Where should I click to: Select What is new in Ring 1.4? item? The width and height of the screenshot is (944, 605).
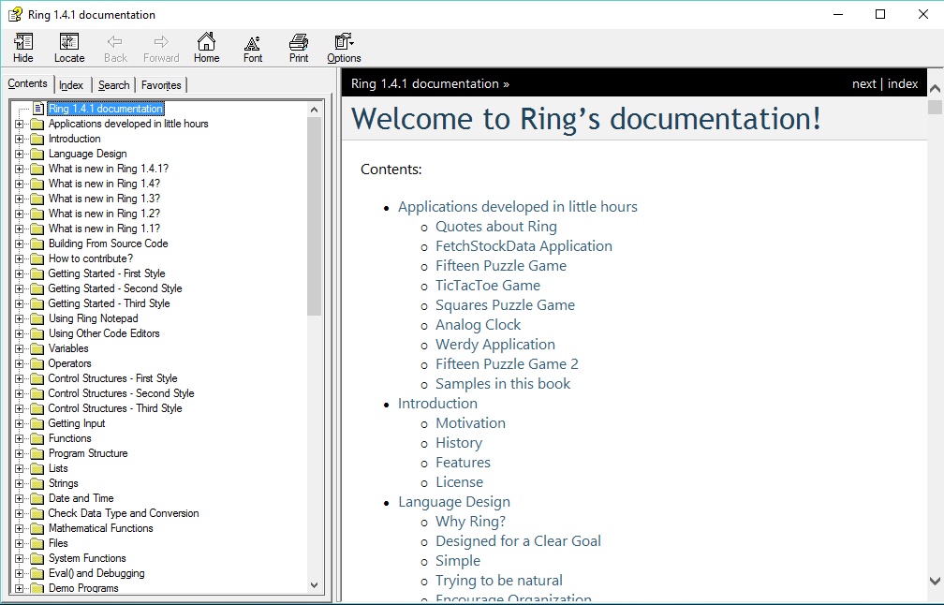[x=104, y=184]
